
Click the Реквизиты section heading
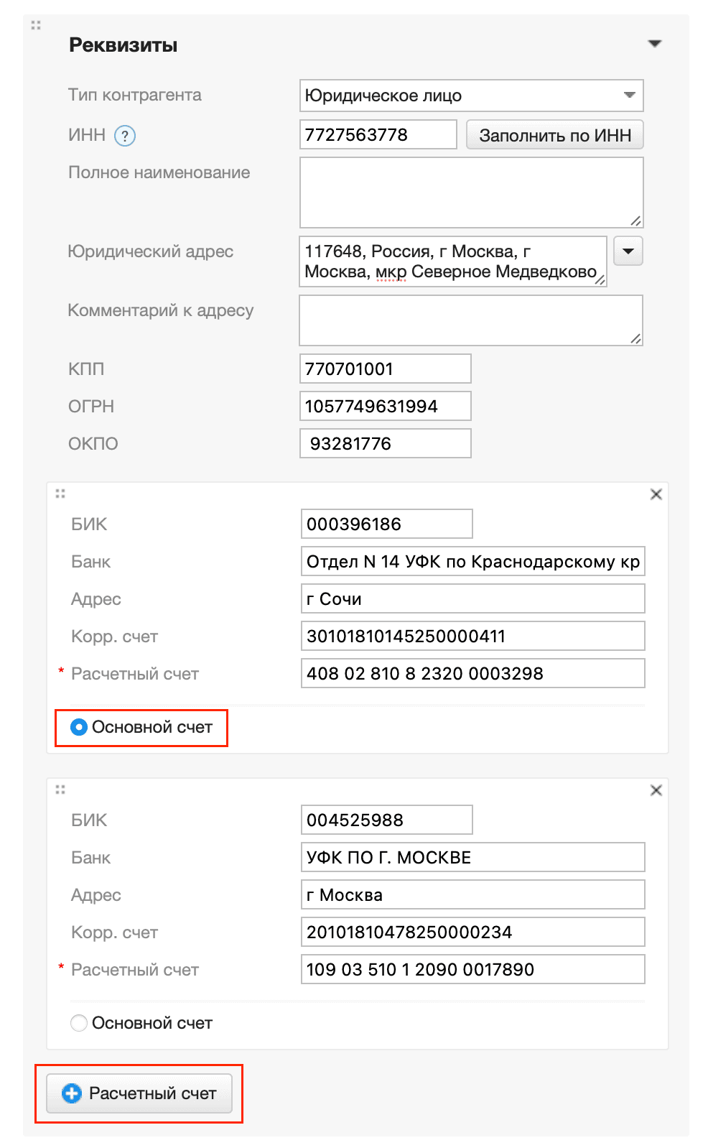pos(124,45)
